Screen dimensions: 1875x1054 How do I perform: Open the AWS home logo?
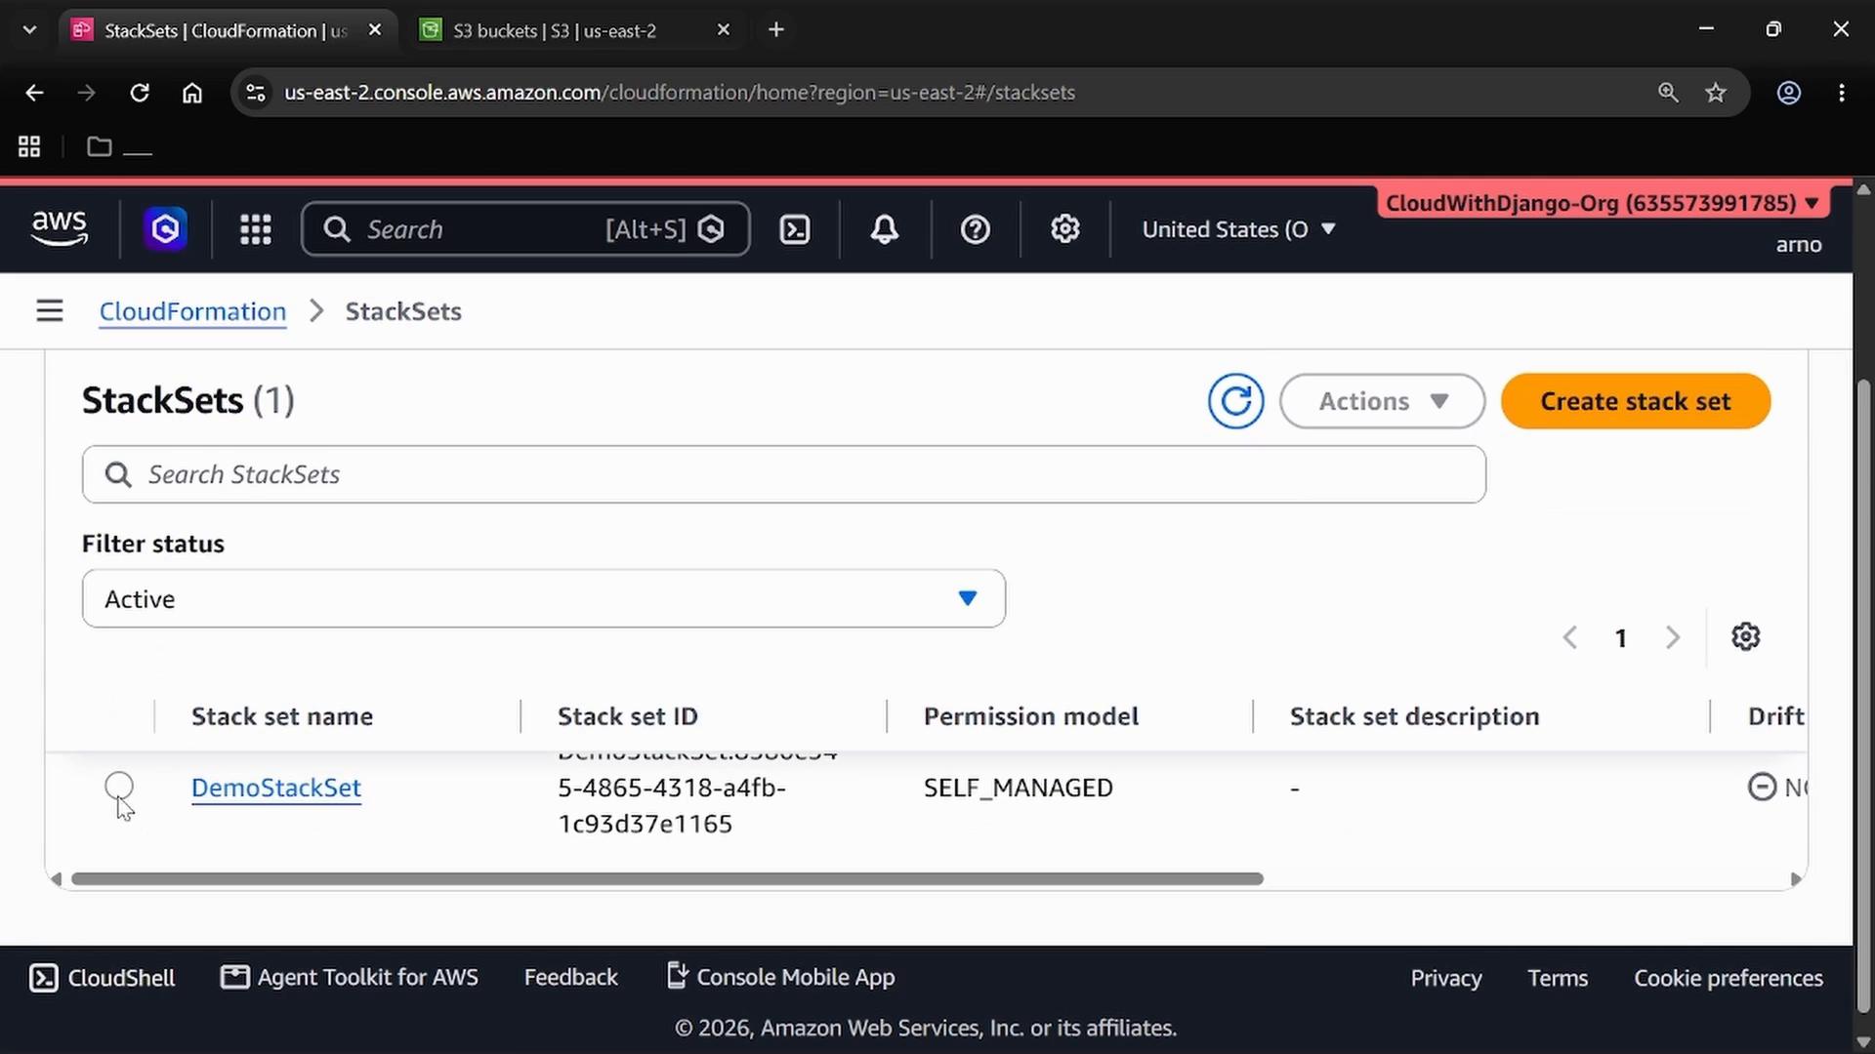[60, 228]
